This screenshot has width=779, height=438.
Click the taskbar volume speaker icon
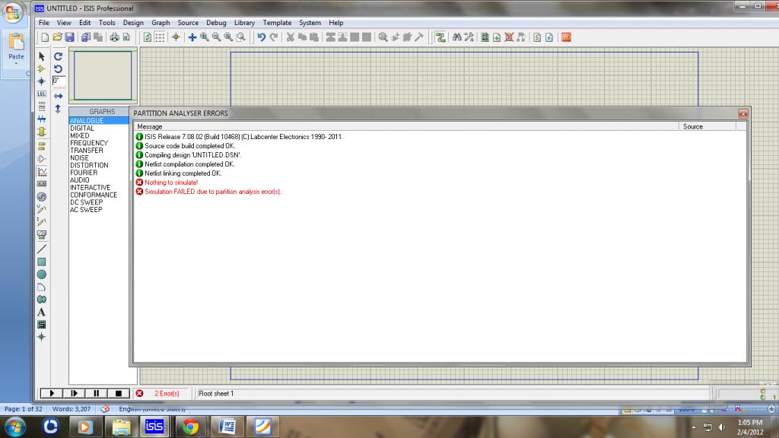721,427
